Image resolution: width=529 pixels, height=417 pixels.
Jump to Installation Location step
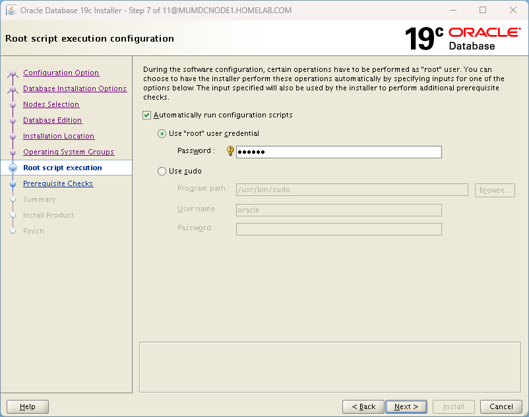point(59,137)
